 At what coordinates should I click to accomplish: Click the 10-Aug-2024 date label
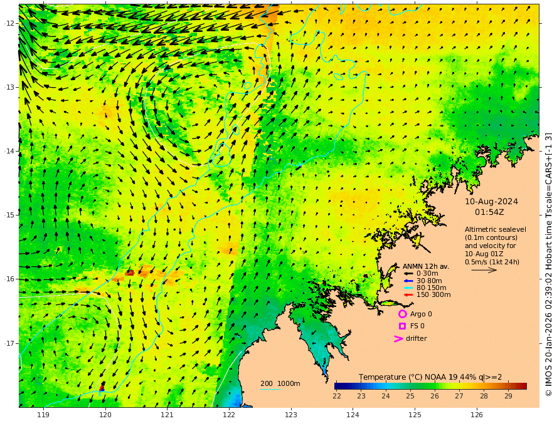[491, 202]
